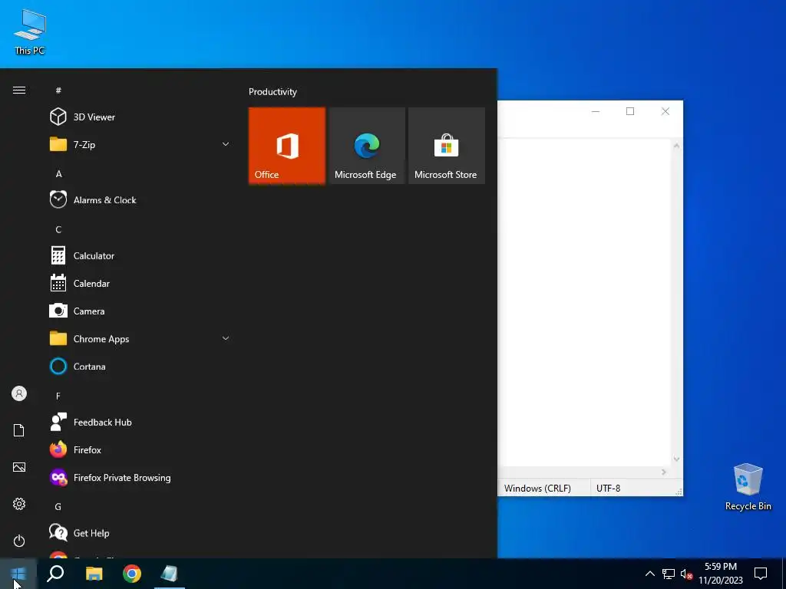
Task: Expand the Start menu hamburger
Action: pos(19,90)
